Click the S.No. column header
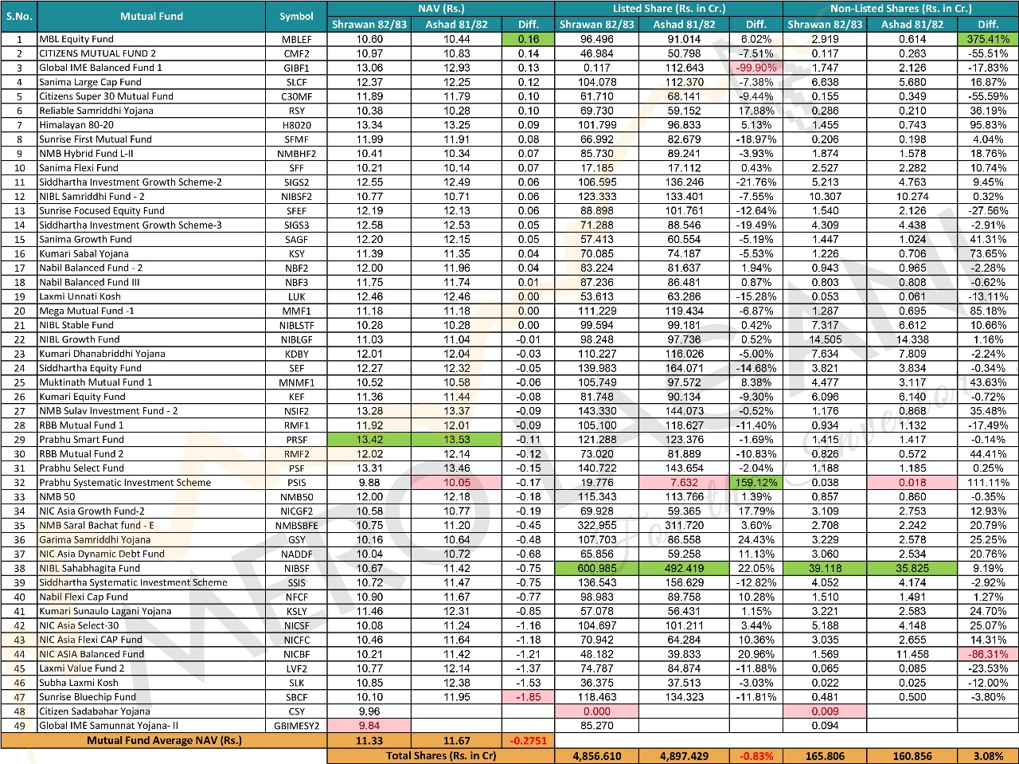Screen dimensions: 1019x764 [19, 16]
